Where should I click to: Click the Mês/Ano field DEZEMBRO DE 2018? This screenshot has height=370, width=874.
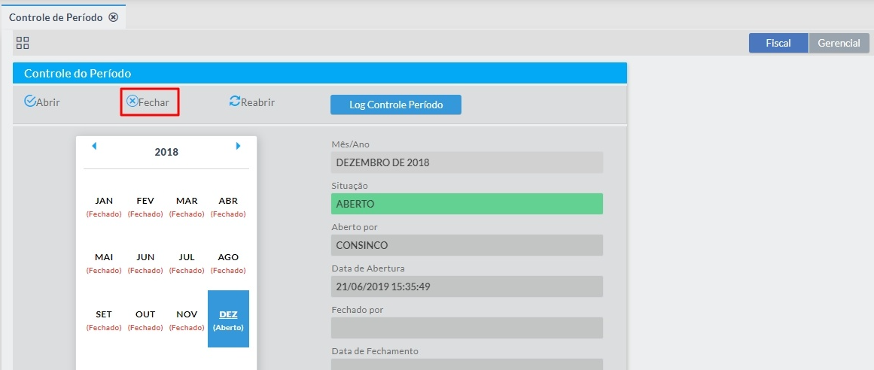coord(467,162)
